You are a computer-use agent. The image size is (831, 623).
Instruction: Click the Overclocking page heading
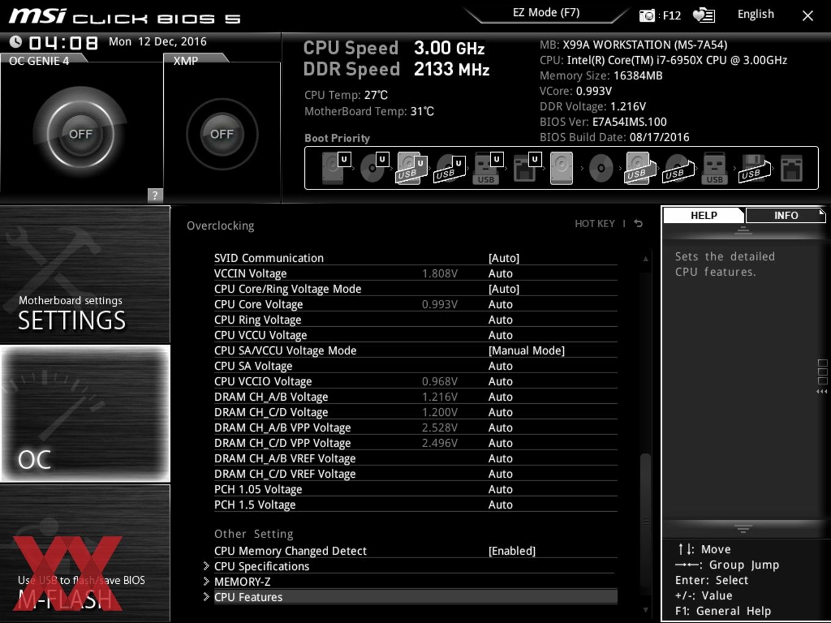click(221, 226)
